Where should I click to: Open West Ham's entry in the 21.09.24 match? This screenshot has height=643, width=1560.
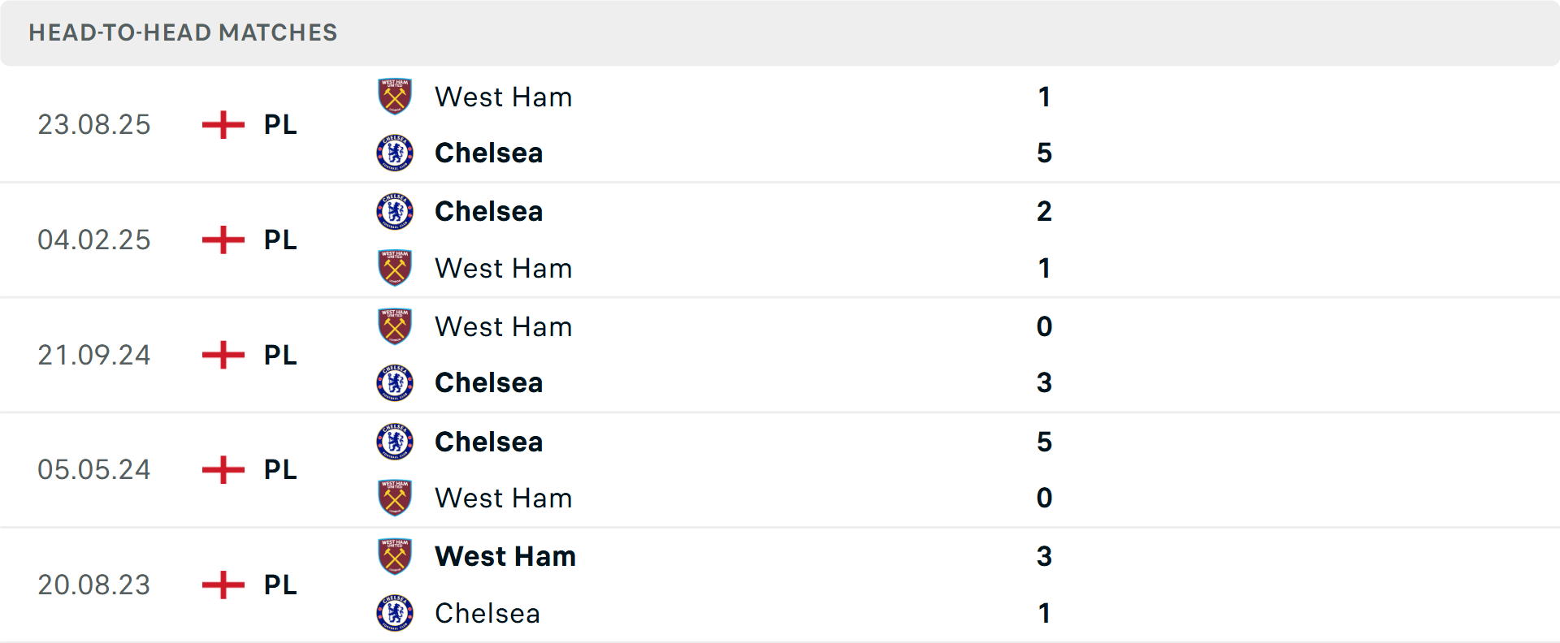(x=503, y=326)
